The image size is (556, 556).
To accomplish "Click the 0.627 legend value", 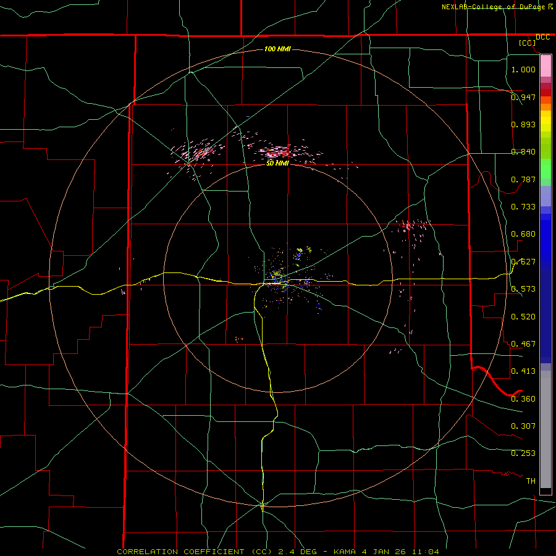I will 523,261.
